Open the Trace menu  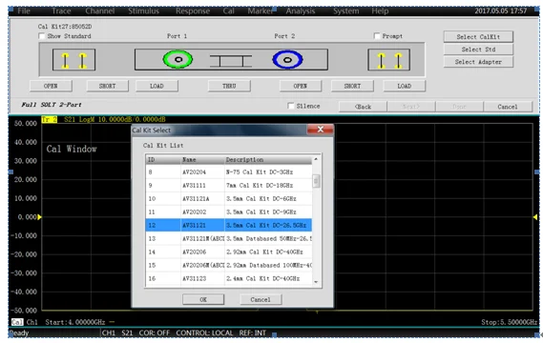pyautogui.click(x=61, y=11)
